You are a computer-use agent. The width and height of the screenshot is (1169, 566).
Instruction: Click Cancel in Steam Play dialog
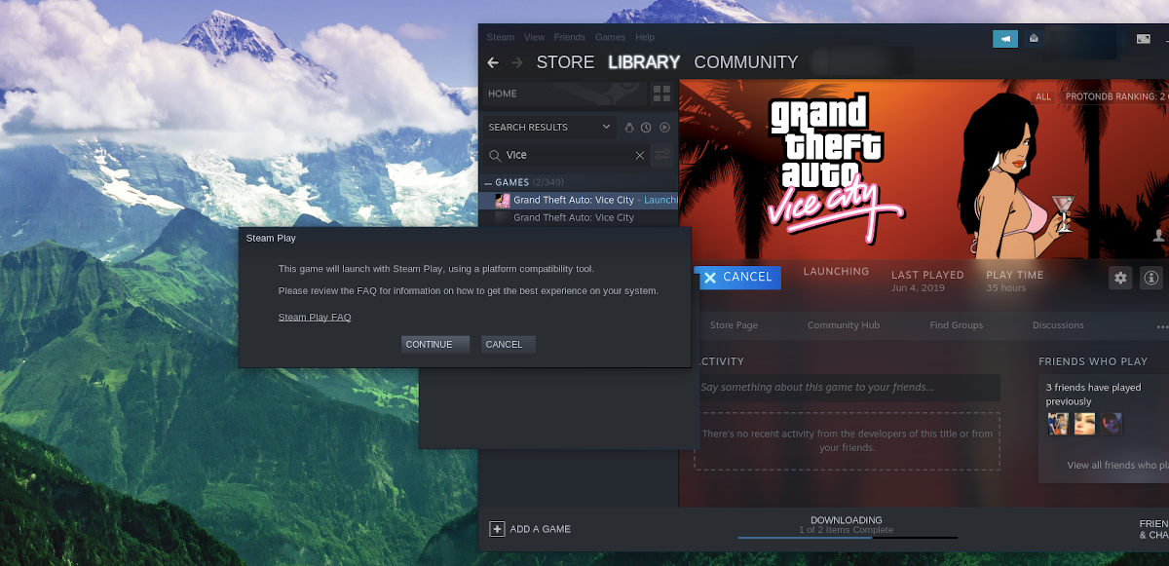click(508, 344)
